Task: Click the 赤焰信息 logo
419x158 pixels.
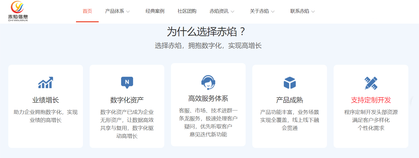Action: point(18,11)
